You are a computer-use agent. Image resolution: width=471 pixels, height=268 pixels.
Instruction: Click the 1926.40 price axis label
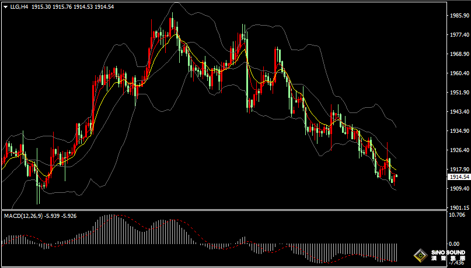(458, 150)
